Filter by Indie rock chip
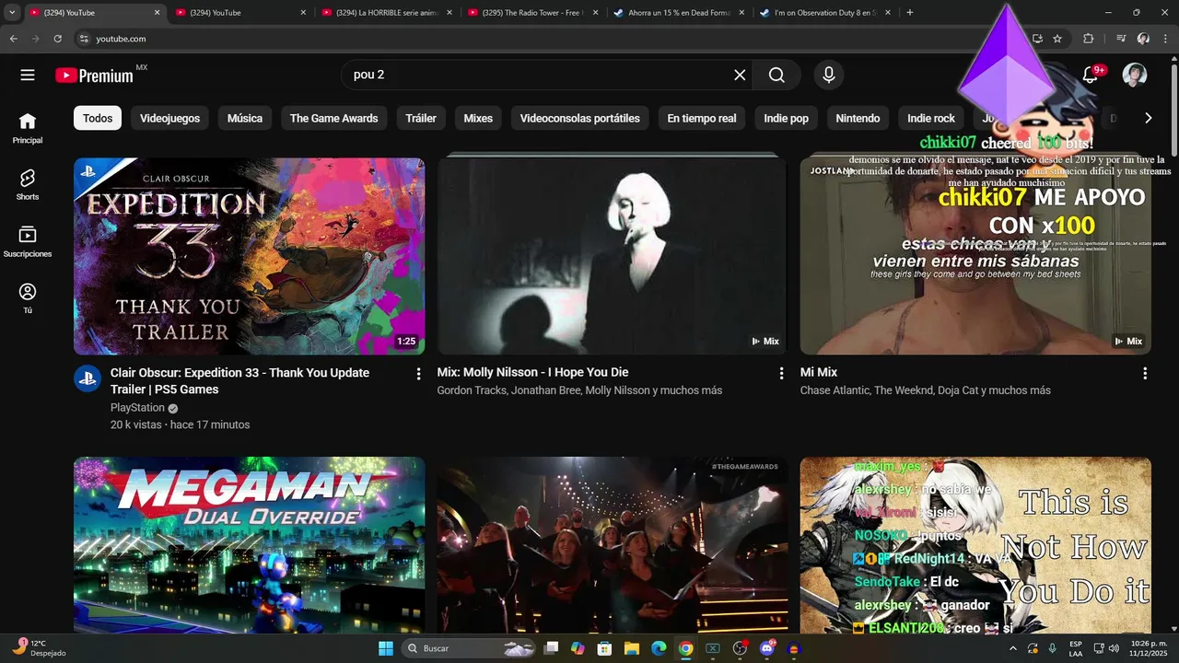This screenshot has width=1179, height=663. [931, 118]
